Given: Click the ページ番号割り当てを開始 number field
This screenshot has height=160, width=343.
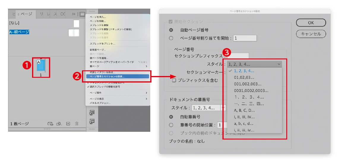Looking at the screenshot, I should pos(245,38).
